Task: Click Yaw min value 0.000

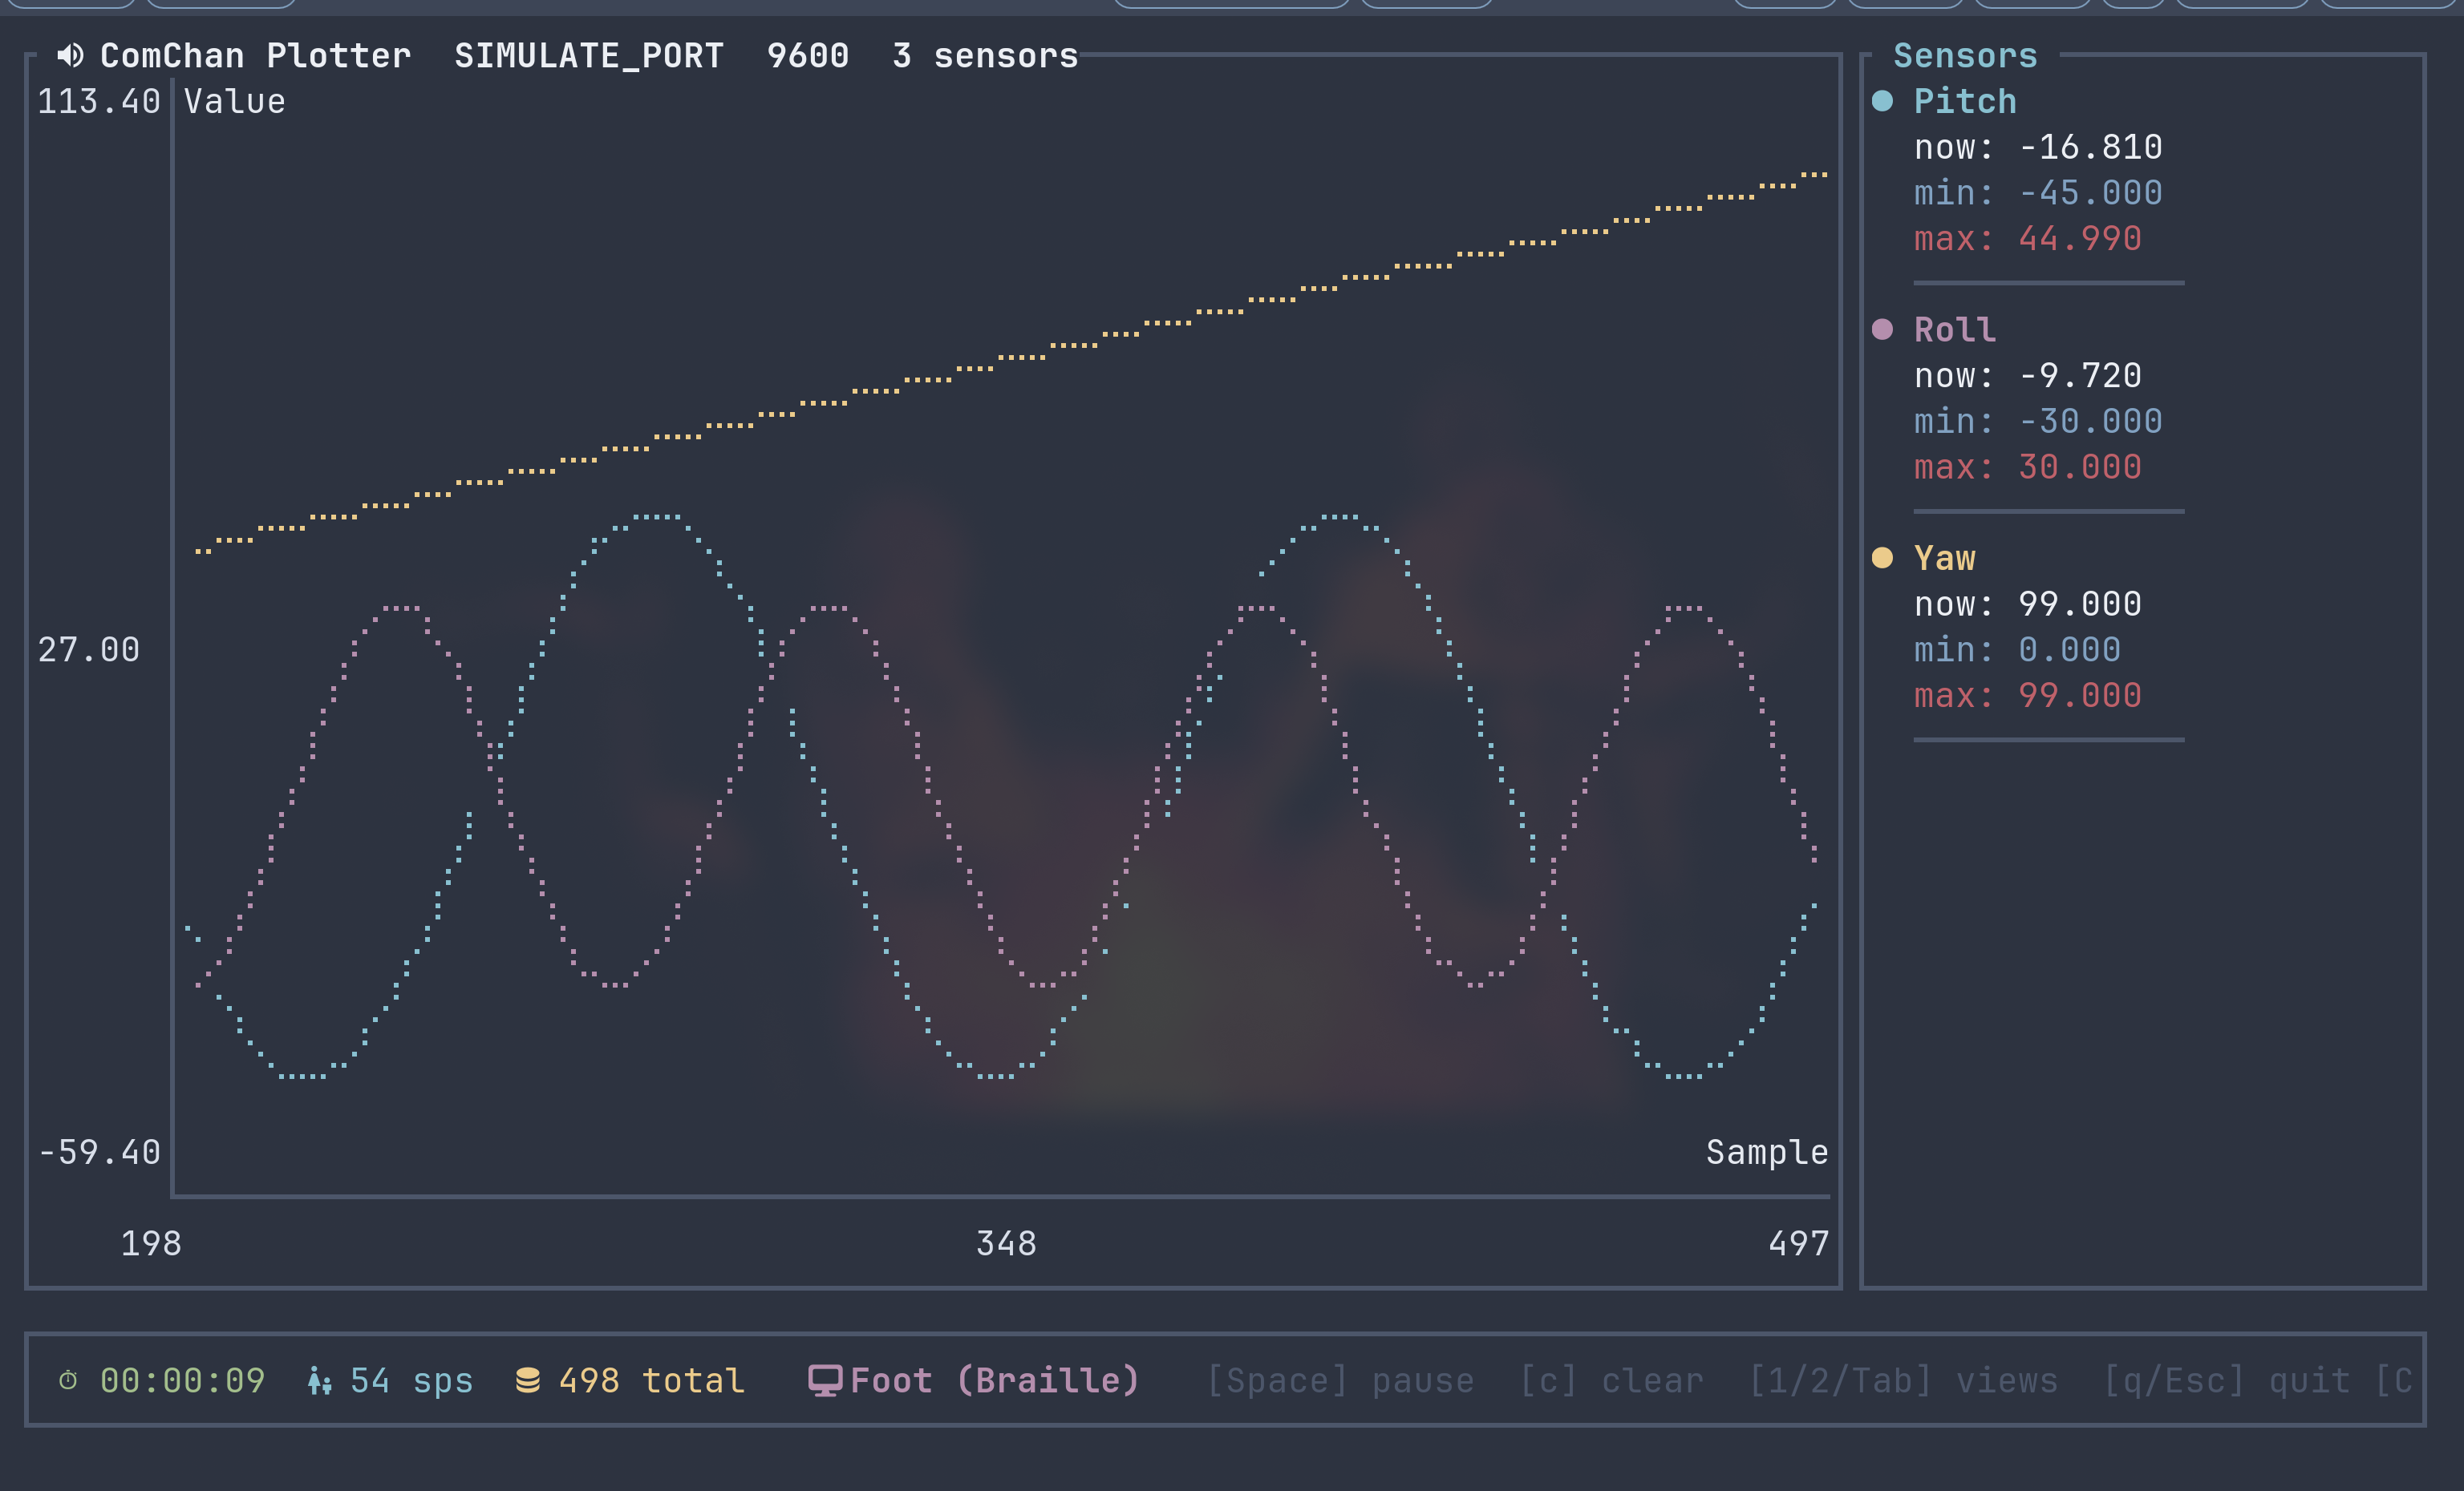Action: point(2069,649)
